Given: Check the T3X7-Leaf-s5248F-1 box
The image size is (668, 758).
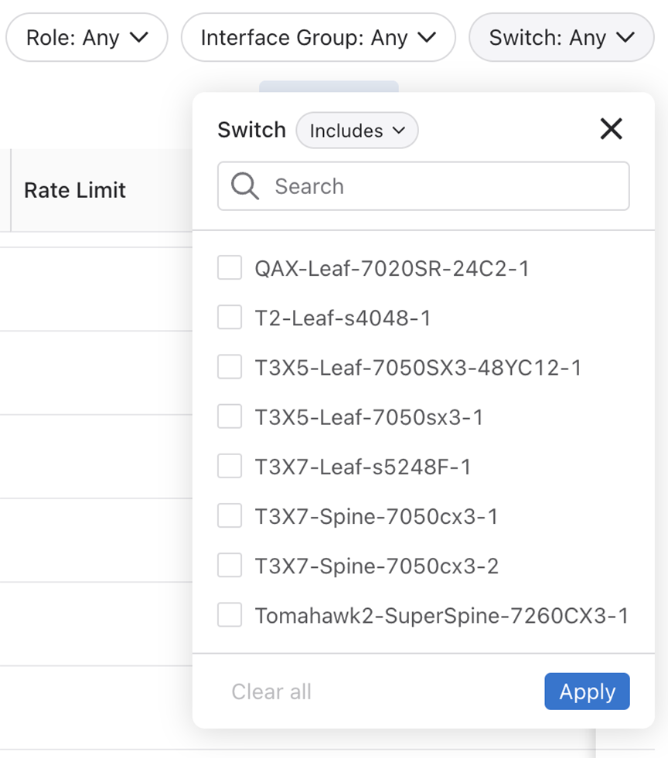Looking at the screenshot, I should [230, 467].
